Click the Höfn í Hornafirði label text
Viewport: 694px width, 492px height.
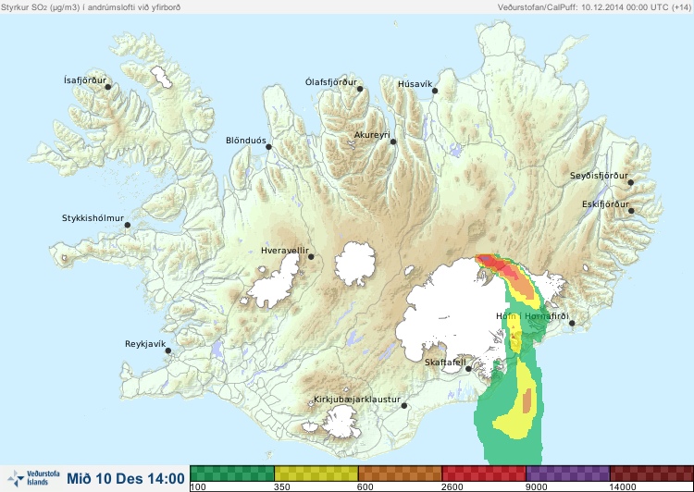[x=532, y=316]
